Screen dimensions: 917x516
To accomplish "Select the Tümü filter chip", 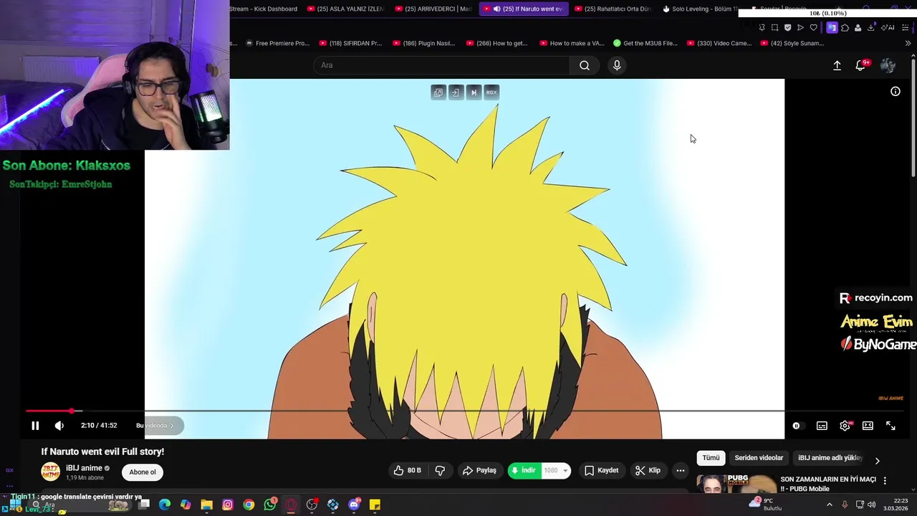I will tap(711, 458).
